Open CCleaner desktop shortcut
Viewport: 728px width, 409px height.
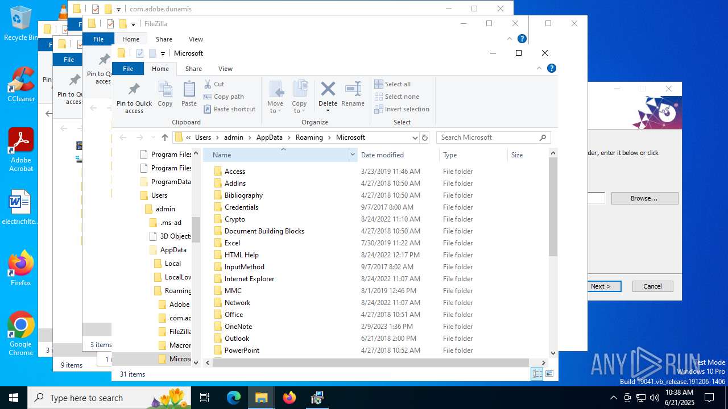pyautogui.click(x=21, y=84)
